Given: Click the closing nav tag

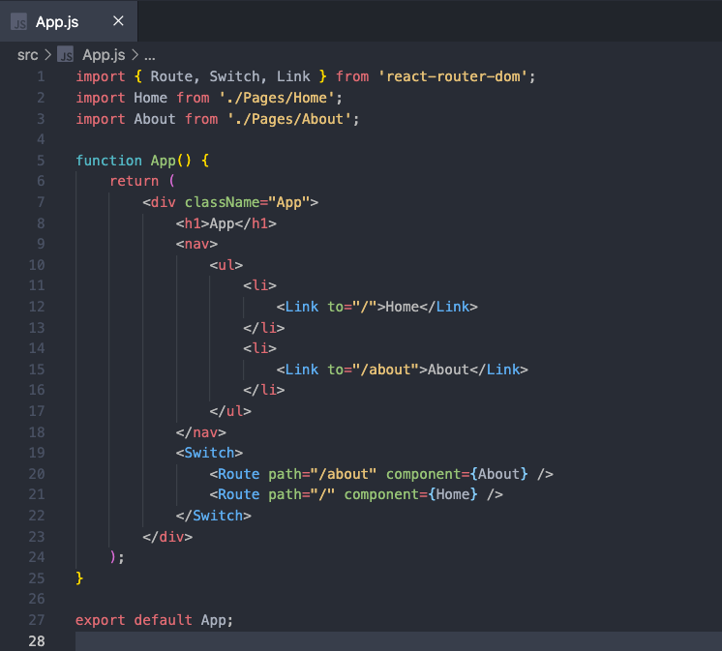Looking at the screenshot, I should point(200,432).
